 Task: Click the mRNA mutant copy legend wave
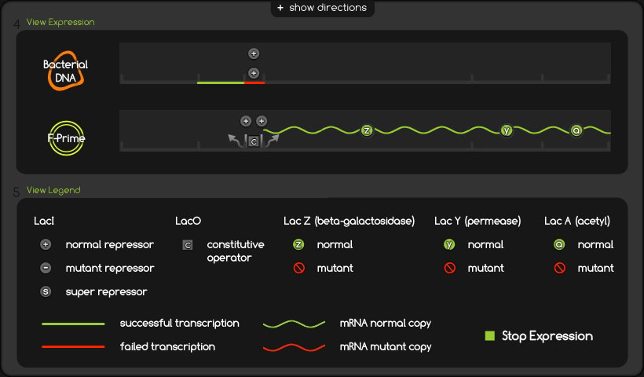point(294,346)
